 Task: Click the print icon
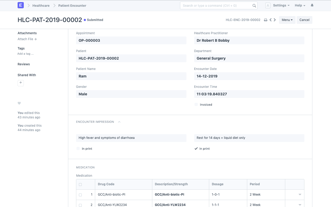click(265, 20)
